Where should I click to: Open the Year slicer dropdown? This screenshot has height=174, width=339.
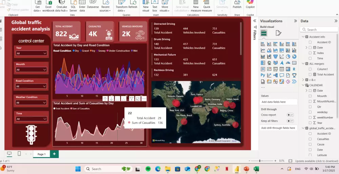tap(31, 53)
